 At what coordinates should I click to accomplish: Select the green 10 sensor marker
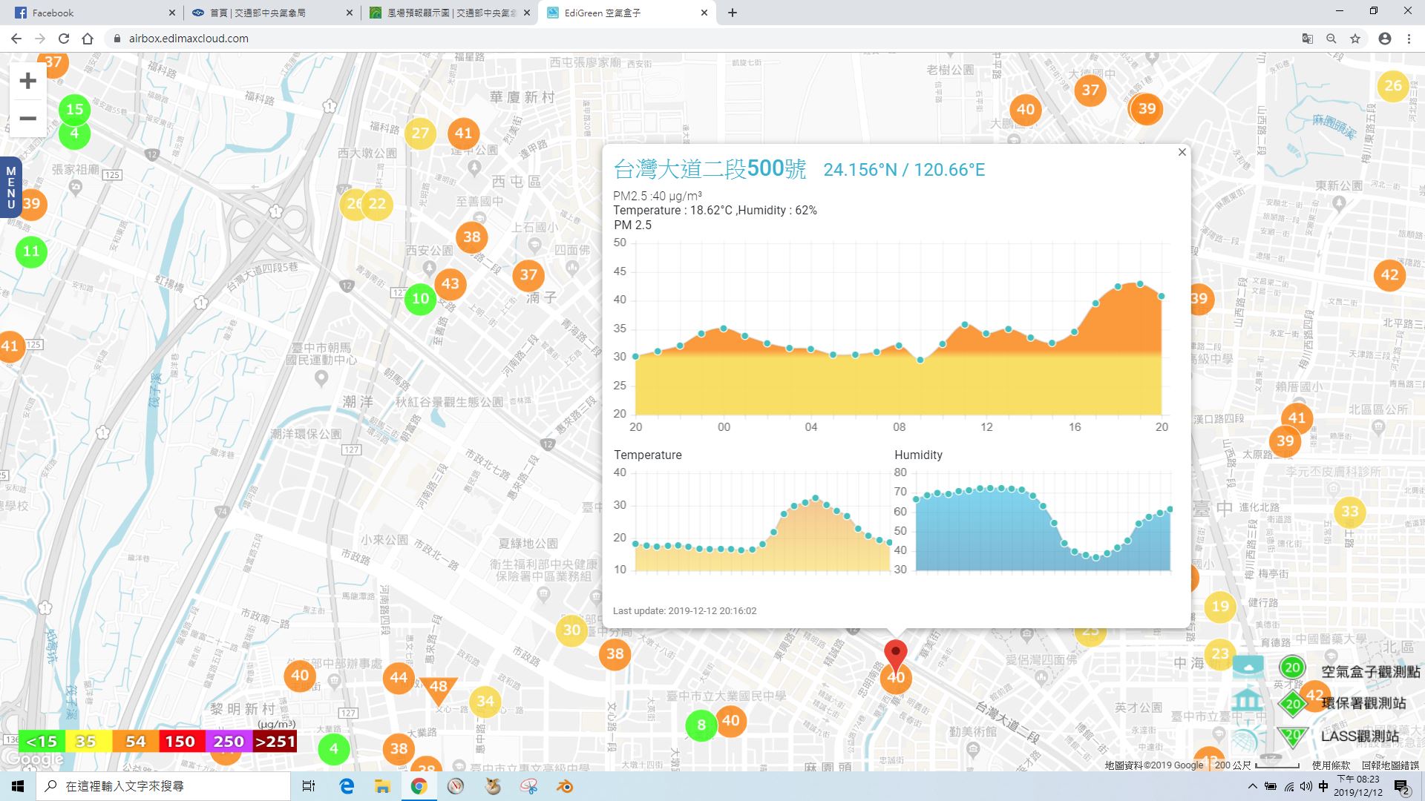click(x=421, y=299)
